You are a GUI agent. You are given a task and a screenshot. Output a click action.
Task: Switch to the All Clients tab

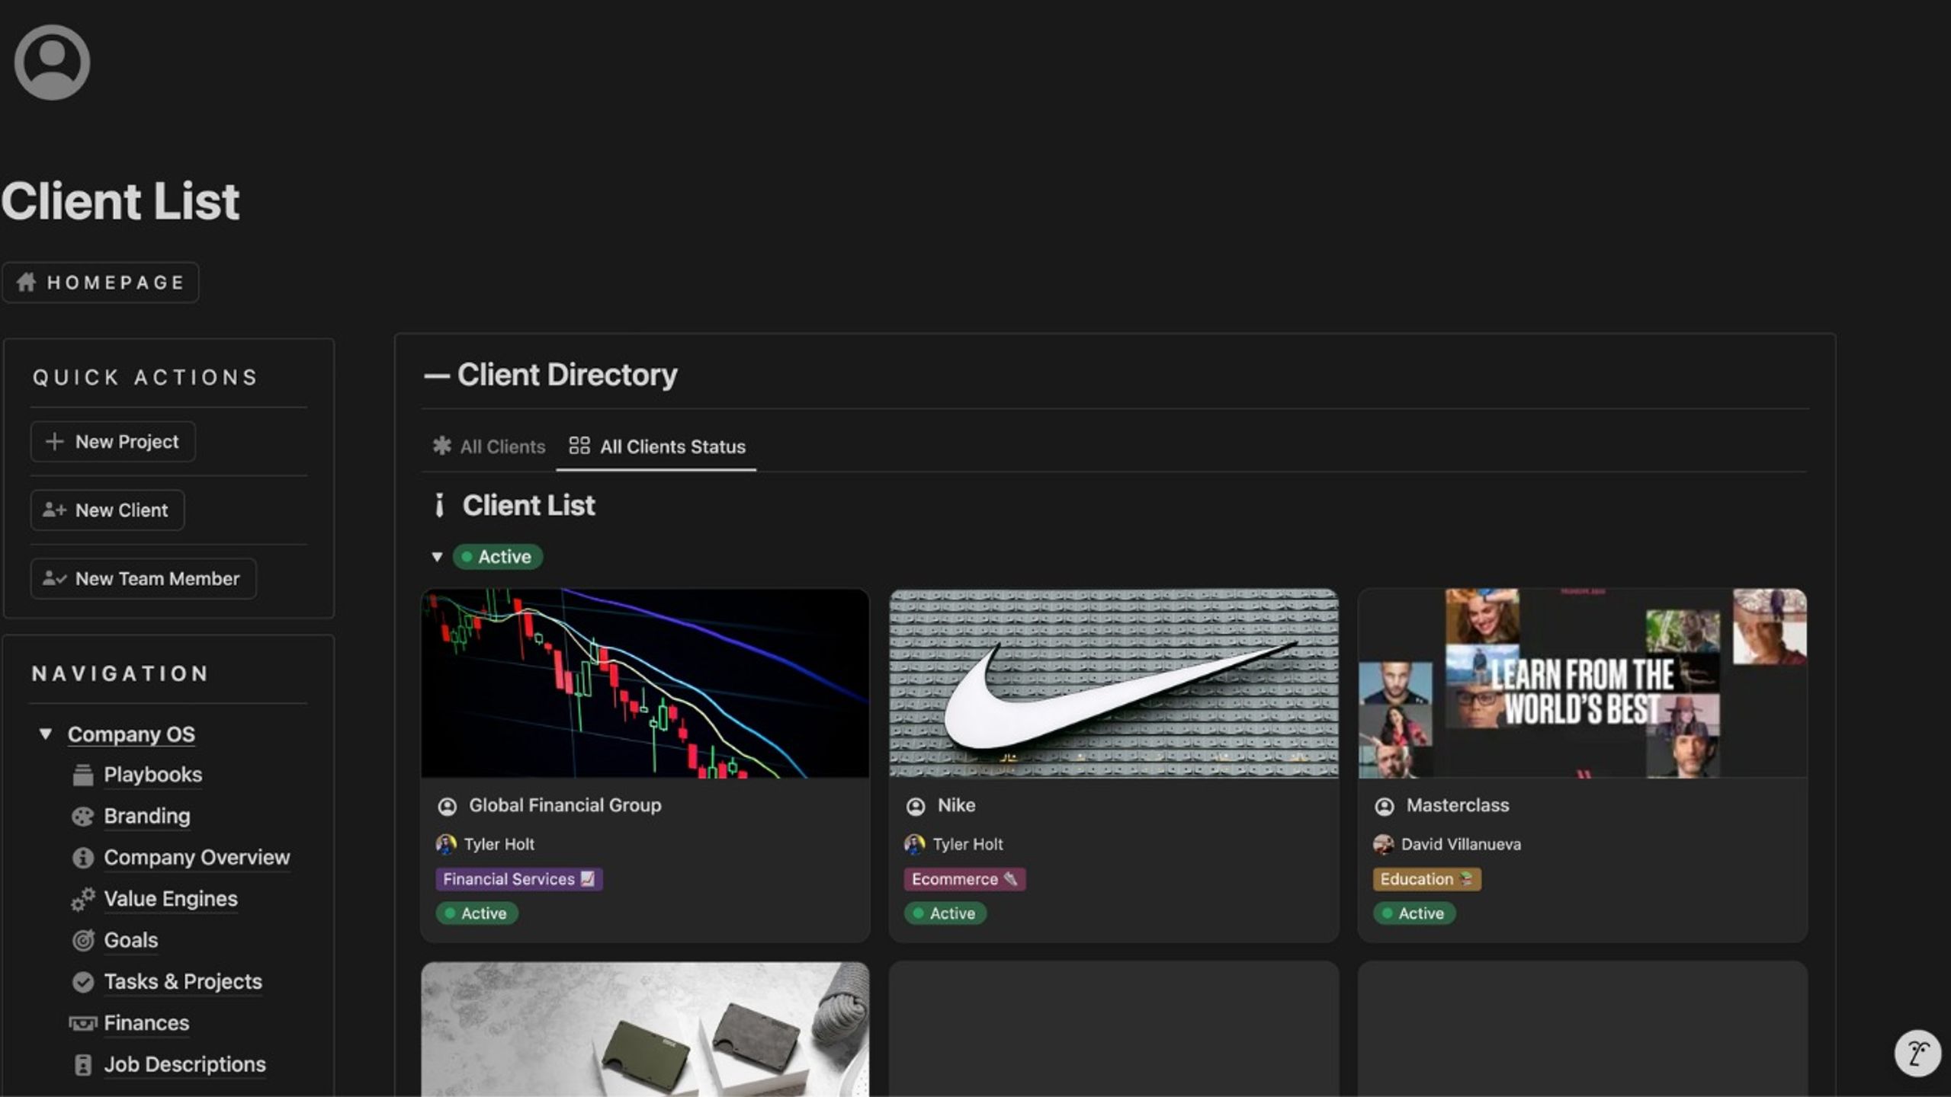489,446
